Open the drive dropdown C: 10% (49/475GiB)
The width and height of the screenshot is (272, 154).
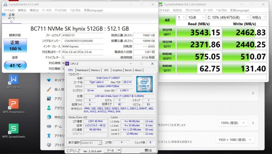(228, 17)
